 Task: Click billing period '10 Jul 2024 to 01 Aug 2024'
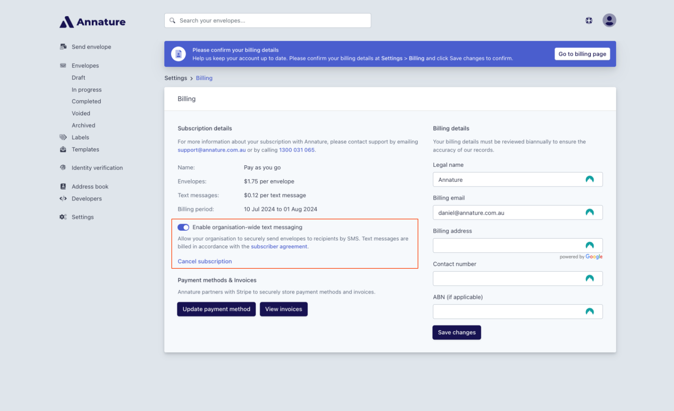pos(280,209)
